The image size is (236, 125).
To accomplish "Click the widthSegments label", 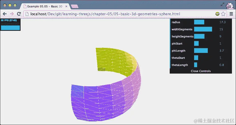I will pos(182,29).
